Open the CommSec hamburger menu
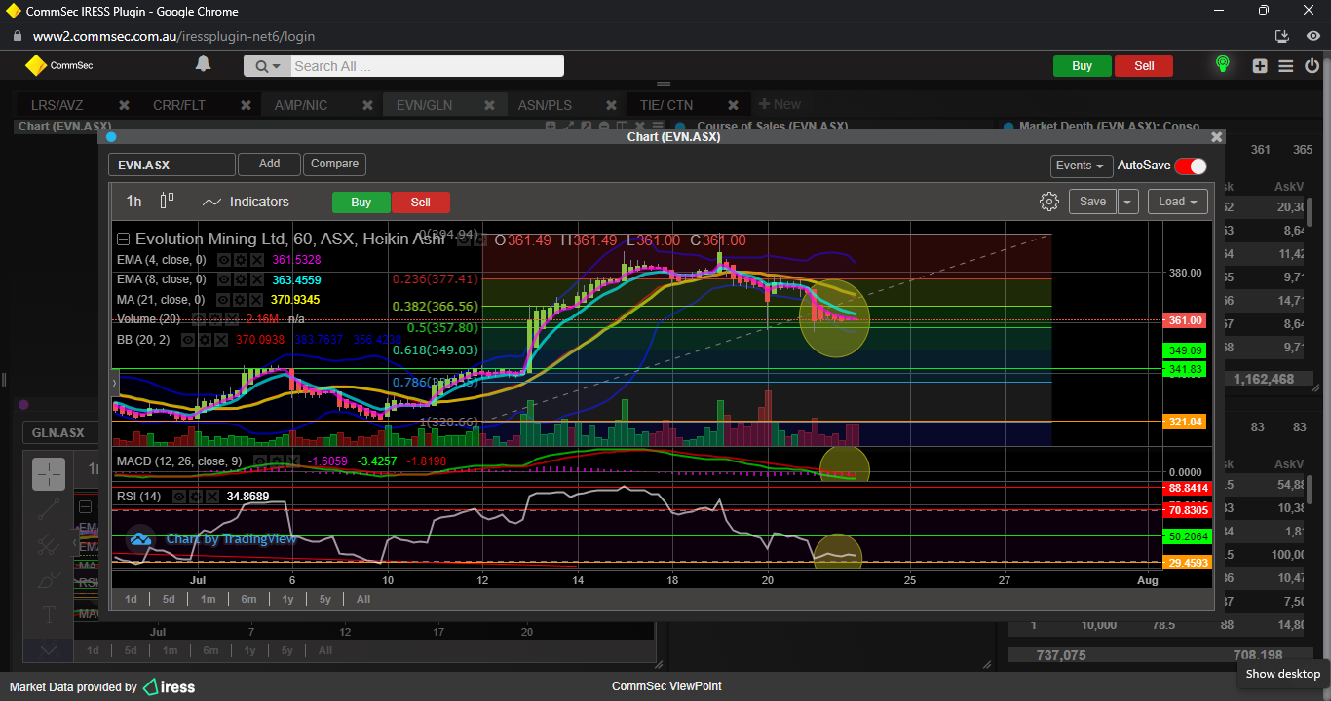Image resolution: width=1331 pixels, height=701 pixels. tap(1285, 65)
